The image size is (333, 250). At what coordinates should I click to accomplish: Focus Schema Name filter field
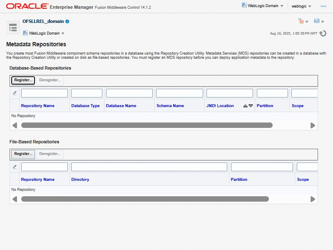[179, 93]
